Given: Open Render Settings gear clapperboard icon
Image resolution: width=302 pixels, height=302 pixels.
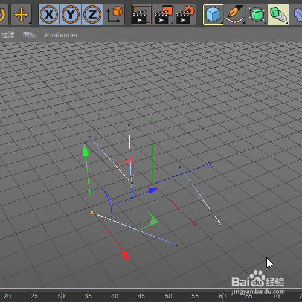Looking at the screenshot, I should [185, 14].
